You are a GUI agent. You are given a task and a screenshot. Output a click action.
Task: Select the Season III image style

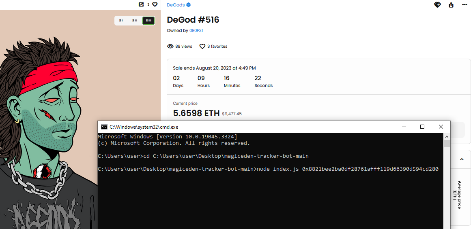coord(148,20)
